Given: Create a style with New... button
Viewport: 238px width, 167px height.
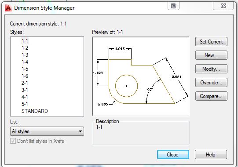Looking at the screenshot, I should click(211, 55).
